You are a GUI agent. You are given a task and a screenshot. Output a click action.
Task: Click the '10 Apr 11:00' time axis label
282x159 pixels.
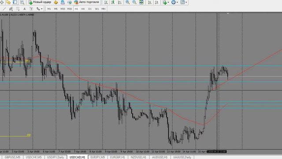pos(143,151)
